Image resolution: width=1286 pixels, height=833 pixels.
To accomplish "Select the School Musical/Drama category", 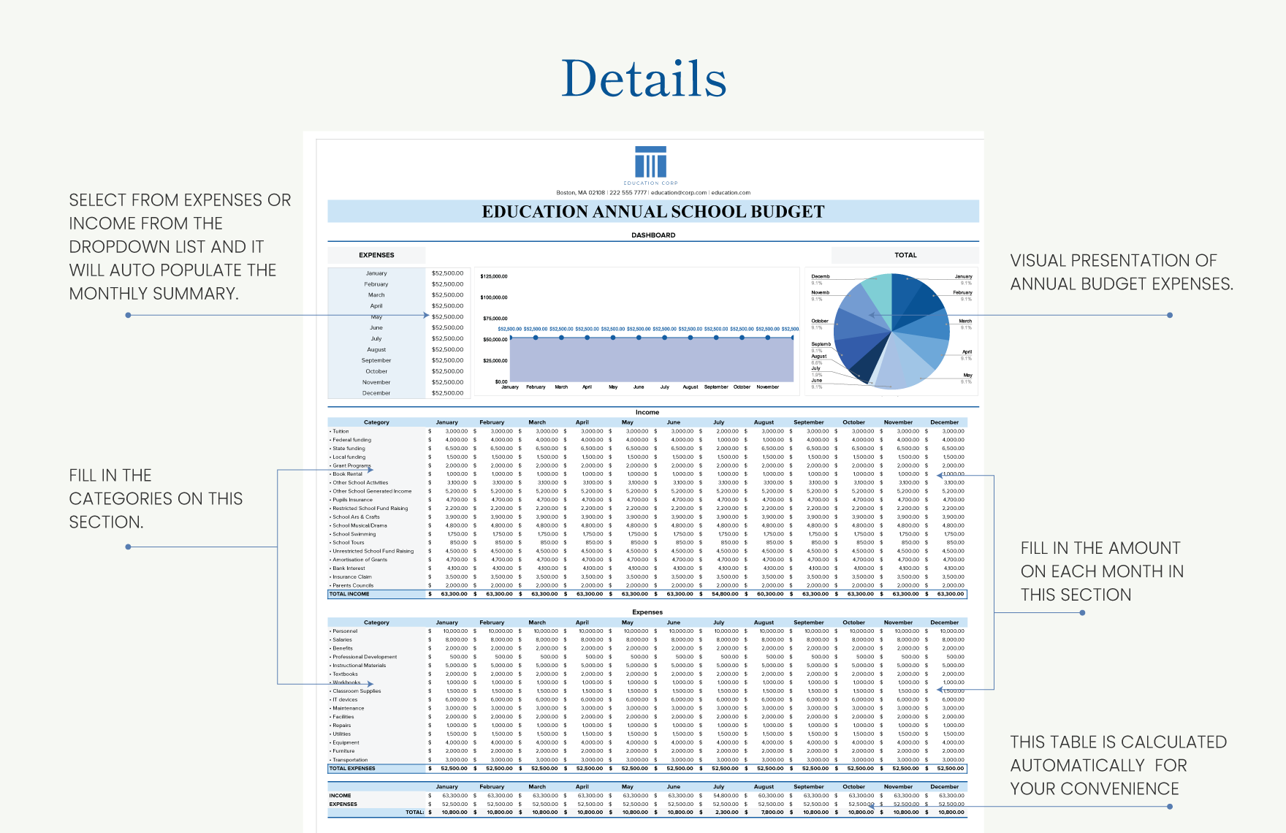I will pos(358,525).
